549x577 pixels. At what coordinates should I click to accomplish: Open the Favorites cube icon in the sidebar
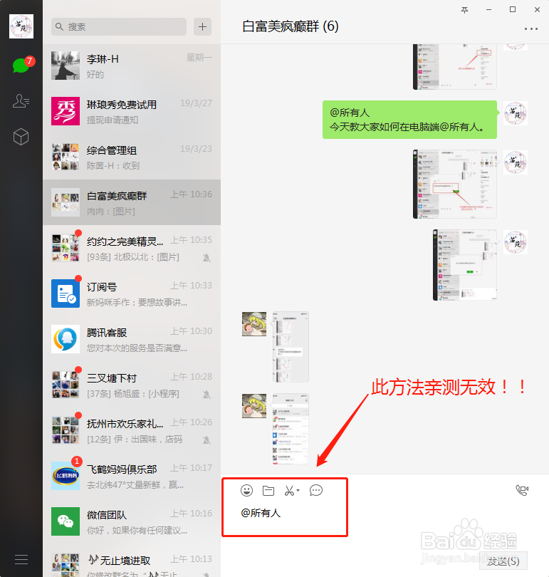(21, 137)
